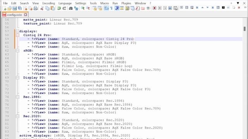Click the Stop Recording macro icon
The image size is (248, 139).
click(160, 8)
